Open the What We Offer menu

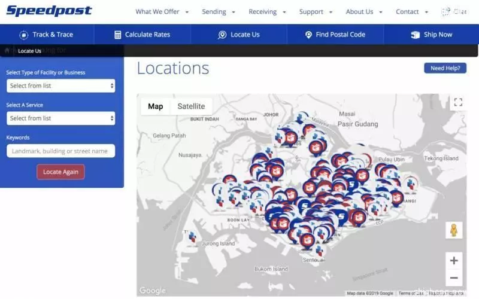pos(162,11)
